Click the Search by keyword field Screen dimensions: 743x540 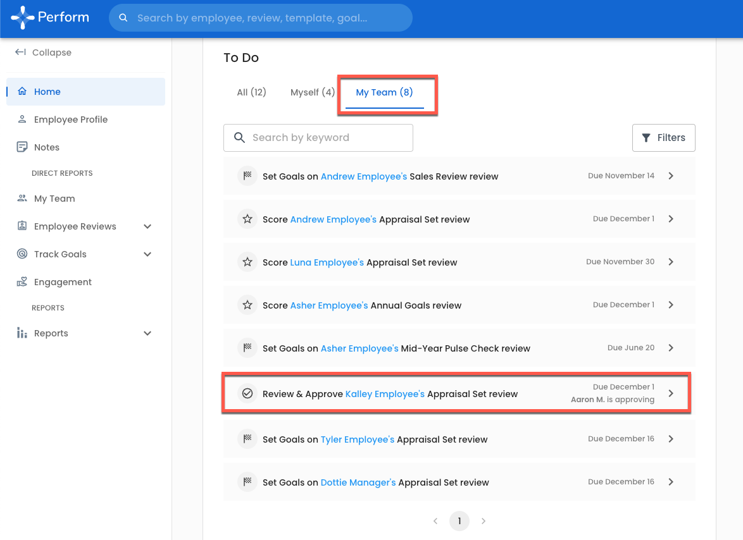318,138
